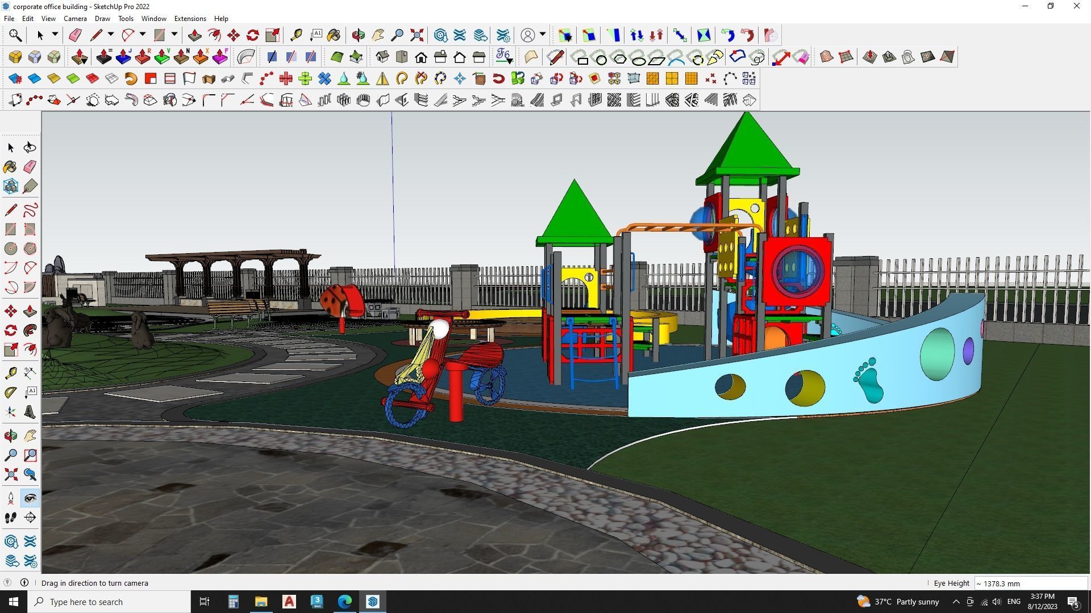The image size is (1091, 613).
Task: Open File Explorer from the taskbar
Action: pos(261,602)
